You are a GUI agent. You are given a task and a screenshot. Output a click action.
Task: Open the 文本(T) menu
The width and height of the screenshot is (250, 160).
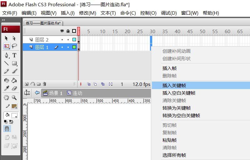(x=108, y=13)
